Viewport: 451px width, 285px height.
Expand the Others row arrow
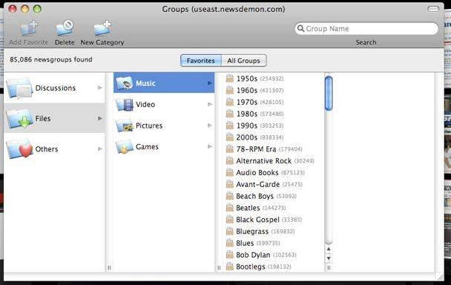tap(100, 149)
